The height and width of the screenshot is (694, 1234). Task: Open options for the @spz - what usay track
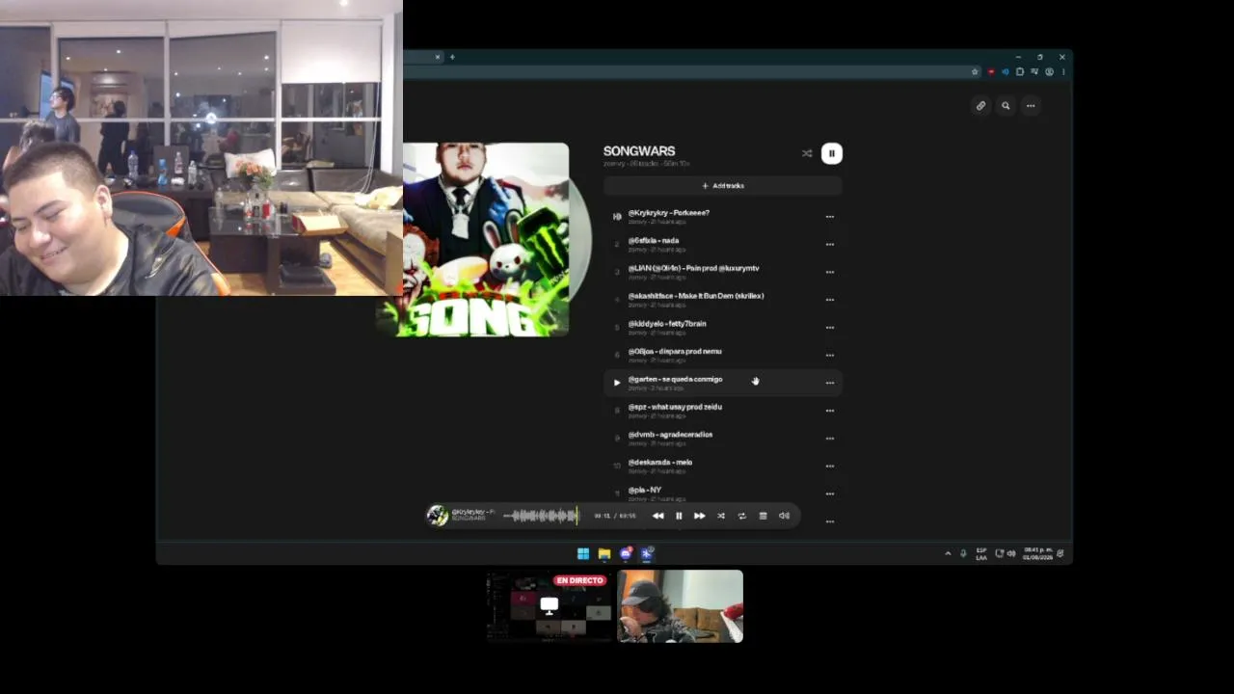click(829, 411)
